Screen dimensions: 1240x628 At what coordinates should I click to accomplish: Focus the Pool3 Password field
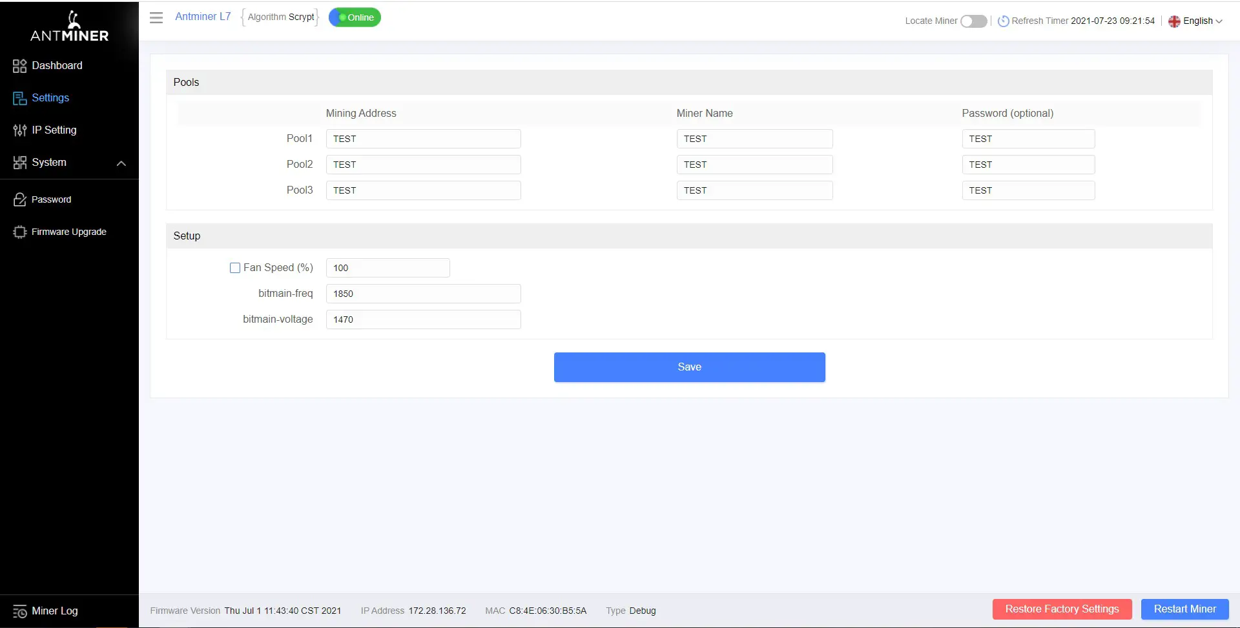(x=1029, y=190)
